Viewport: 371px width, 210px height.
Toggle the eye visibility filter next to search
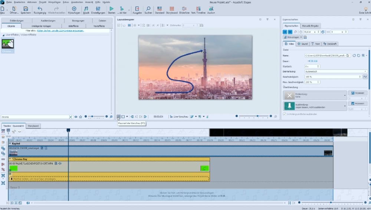76,117
